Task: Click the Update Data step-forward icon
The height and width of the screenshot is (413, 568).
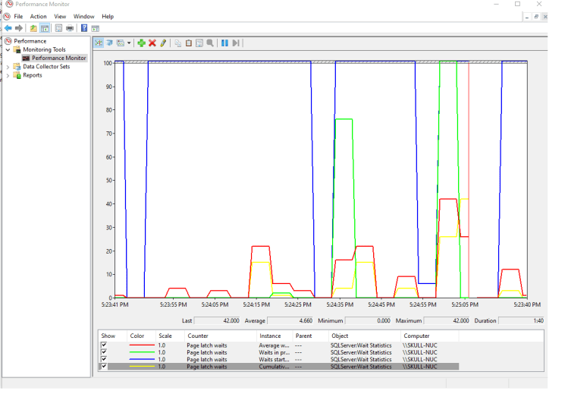Action: 236,43
